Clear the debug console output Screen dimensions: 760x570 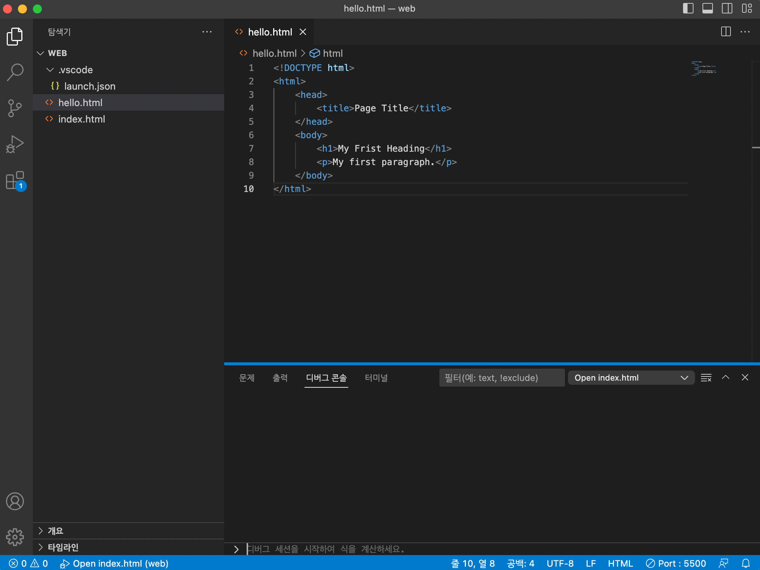(x=706, y=378)
